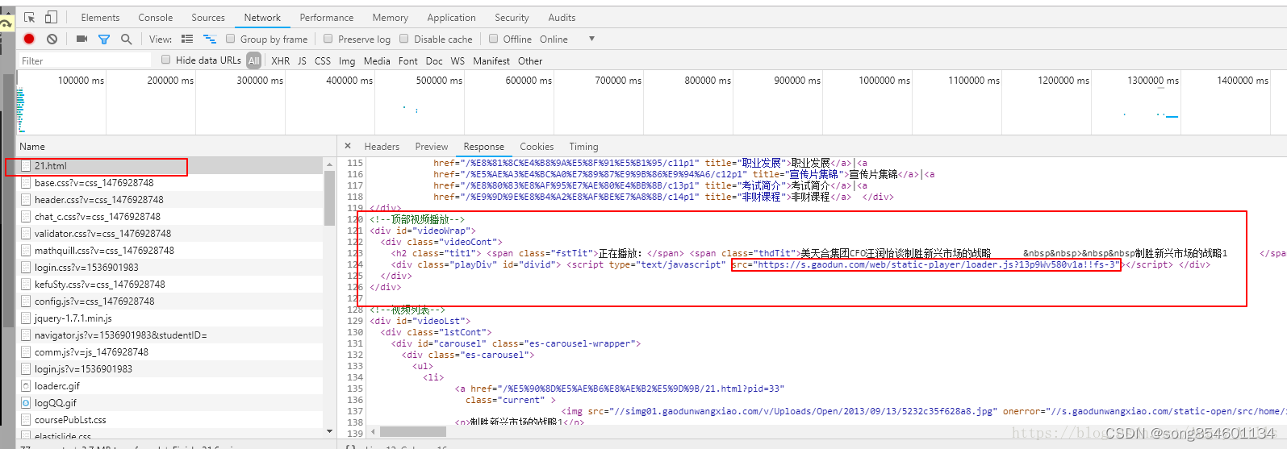Open the Security tab
This screenshot has height=449, width=1287.
click(x=512, y=17)
